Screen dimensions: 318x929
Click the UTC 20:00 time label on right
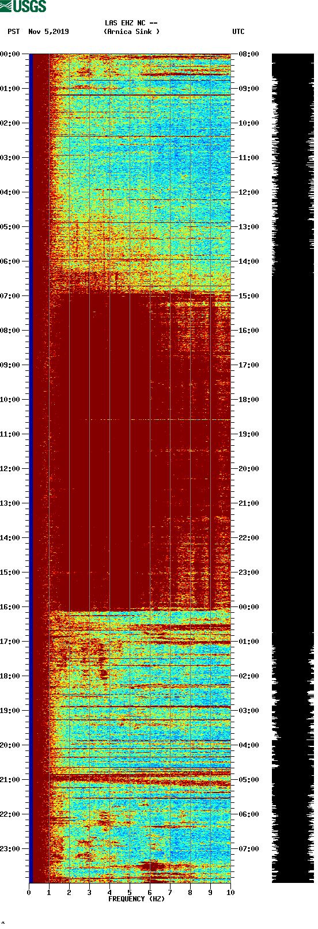[249, 469]
